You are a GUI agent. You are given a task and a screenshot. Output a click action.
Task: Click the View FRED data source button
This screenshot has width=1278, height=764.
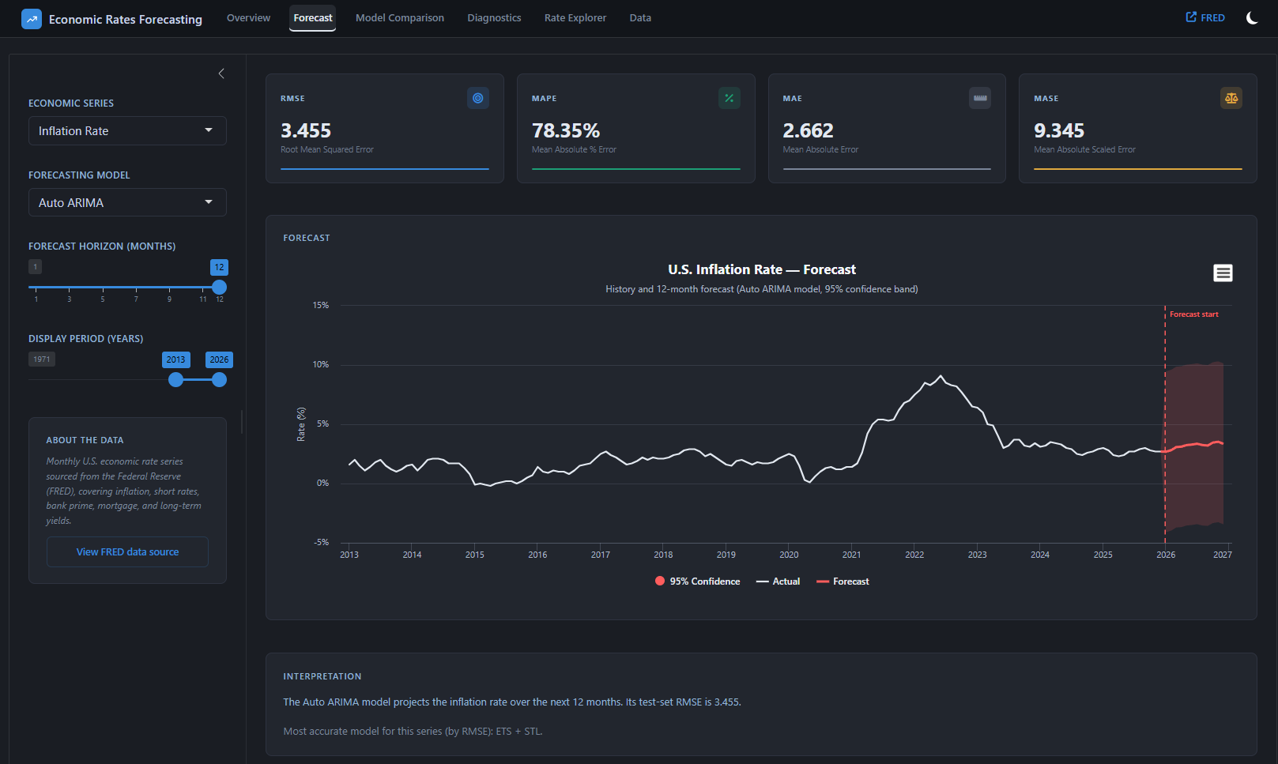tap(127, 552)
